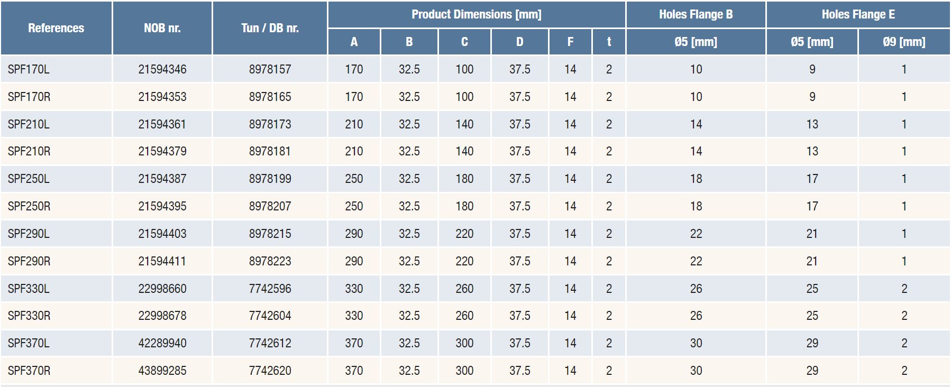Select Tun / DB number 7742596
951x387 pixels.
pyautogui.click(x=270, y=289)
